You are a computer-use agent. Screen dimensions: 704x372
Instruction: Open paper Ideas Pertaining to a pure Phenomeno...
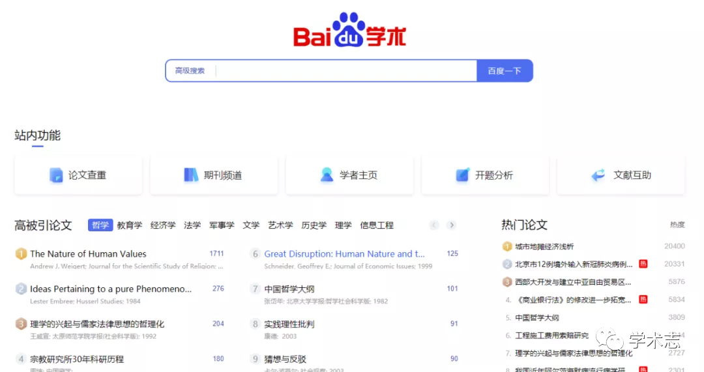point(111,289)
